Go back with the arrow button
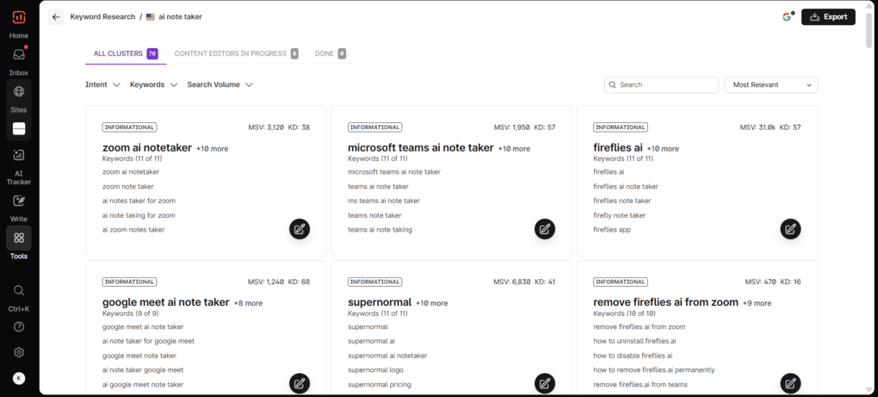This screenshot has height=397, width=878. coord(55,17)
